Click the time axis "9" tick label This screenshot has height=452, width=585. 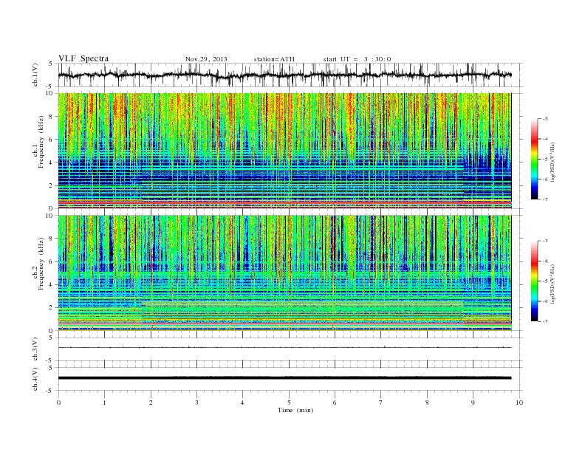pyautogui.click(x=473, y=403)
